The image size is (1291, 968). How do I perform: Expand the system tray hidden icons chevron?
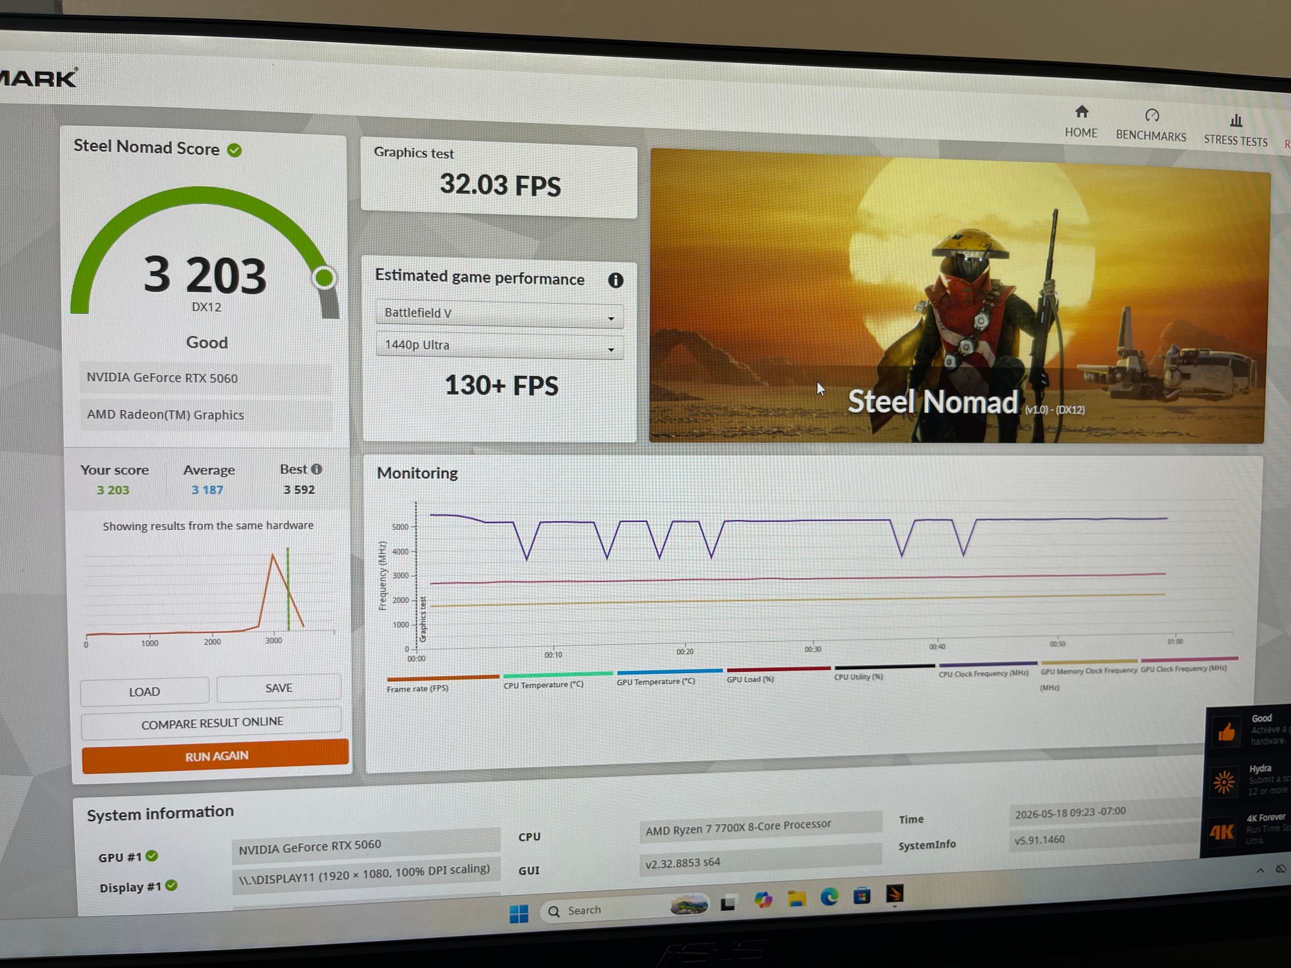(x=1260, y=870)
